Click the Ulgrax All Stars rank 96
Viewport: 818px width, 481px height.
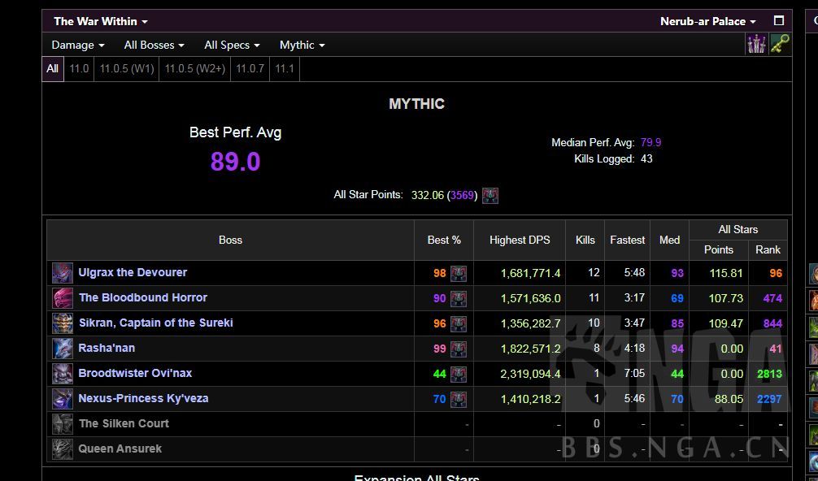[775, 273]
